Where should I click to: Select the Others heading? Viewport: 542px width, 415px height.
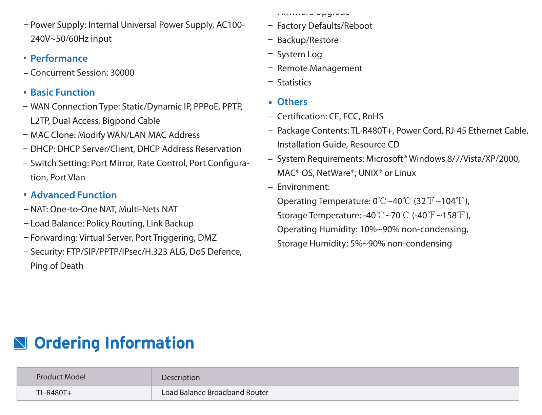292,102
